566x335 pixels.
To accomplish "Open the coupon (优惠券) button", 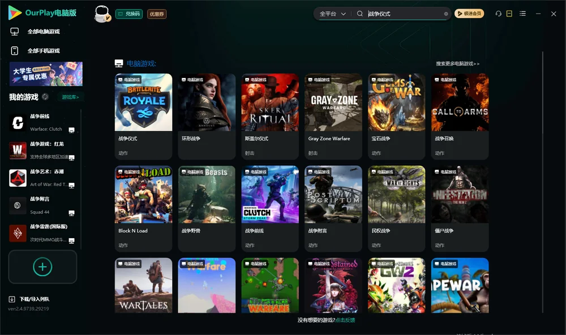I will tap(157, 14).
